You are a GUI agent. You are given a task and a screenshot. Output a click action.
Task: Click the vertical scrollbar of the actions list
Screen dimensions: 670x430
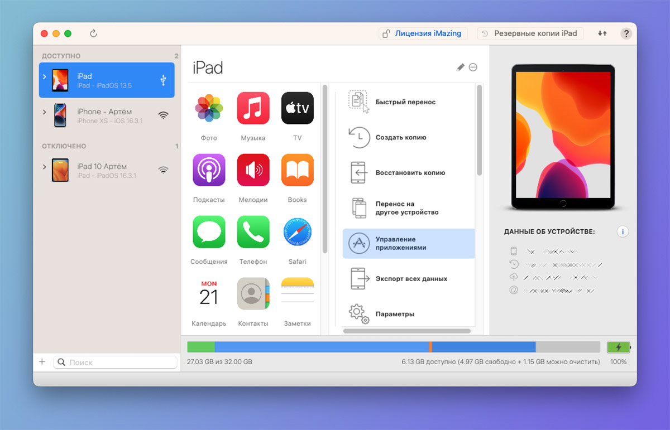coord(480,131)
